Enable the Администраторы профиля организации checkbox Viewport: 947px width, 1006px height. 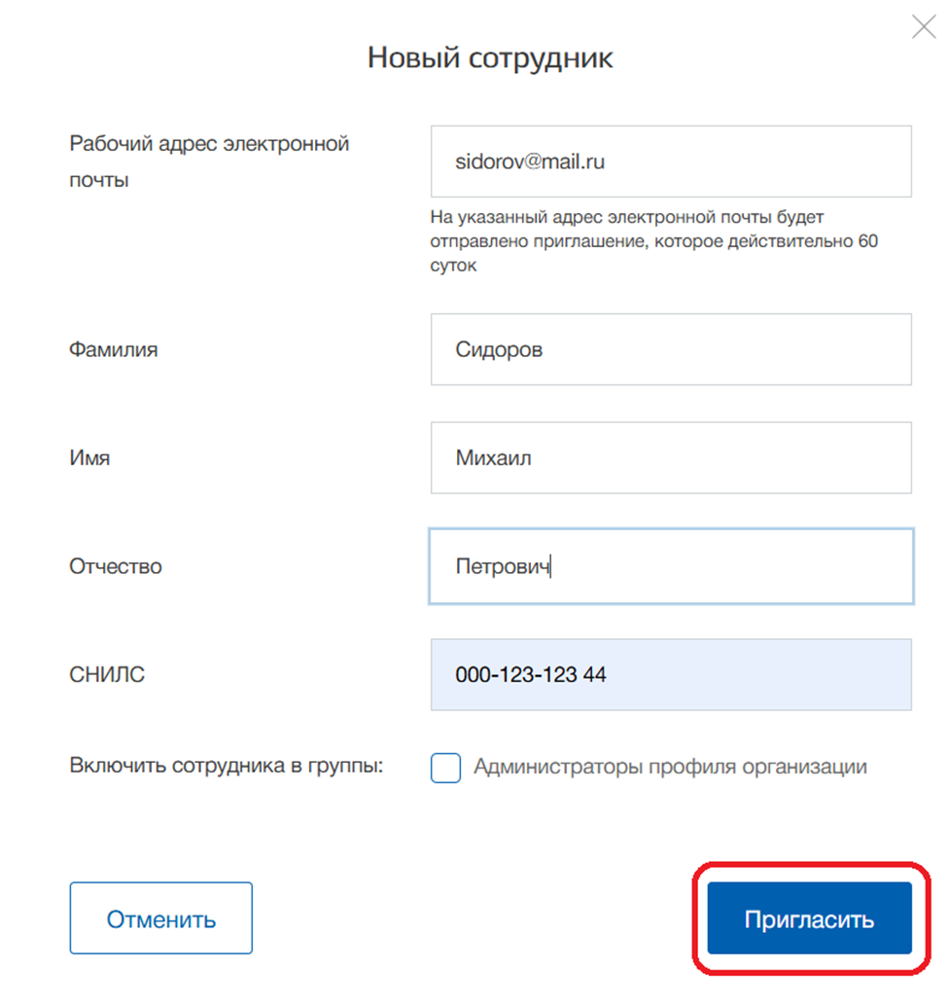445,768
